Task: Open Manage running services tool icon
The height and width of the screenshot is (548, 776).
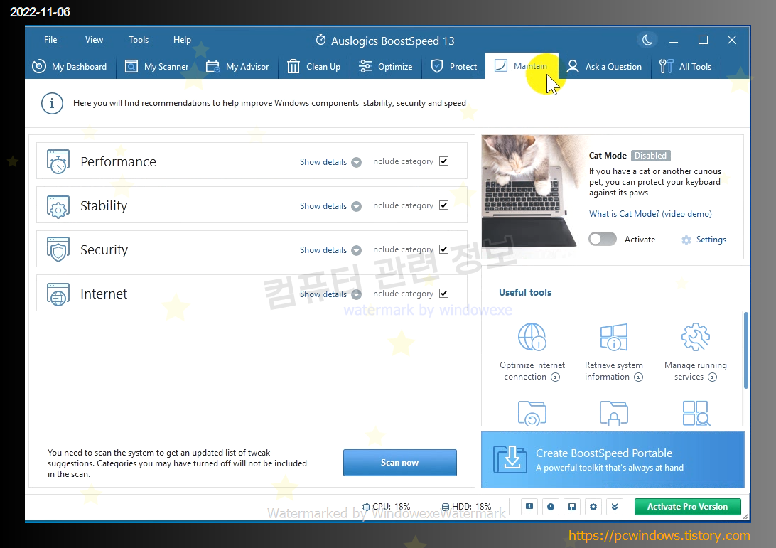Action: tap(695, 337)
